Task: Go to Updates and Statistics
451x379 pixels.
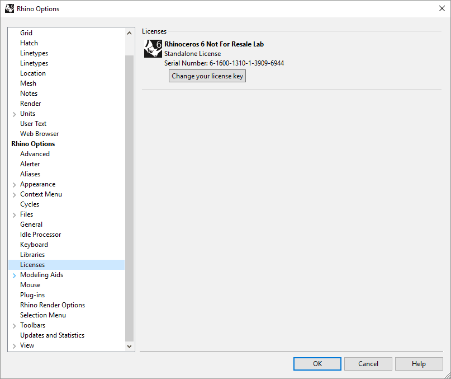Action: 52,335
